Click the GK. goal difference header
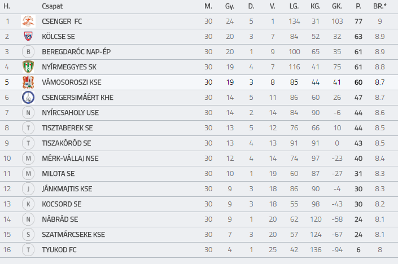This screenshot has width=398, height=264. [x=337, y=6]
